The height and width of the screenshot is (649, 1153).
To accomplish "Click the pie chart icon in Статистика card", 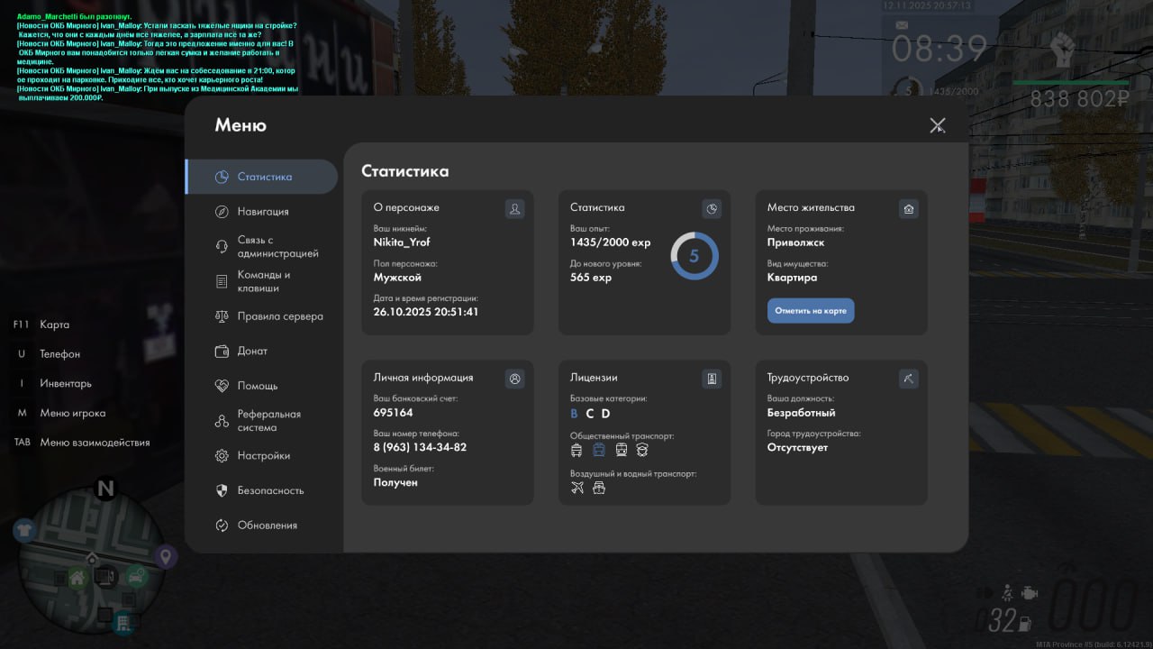I will click(712, 209).
